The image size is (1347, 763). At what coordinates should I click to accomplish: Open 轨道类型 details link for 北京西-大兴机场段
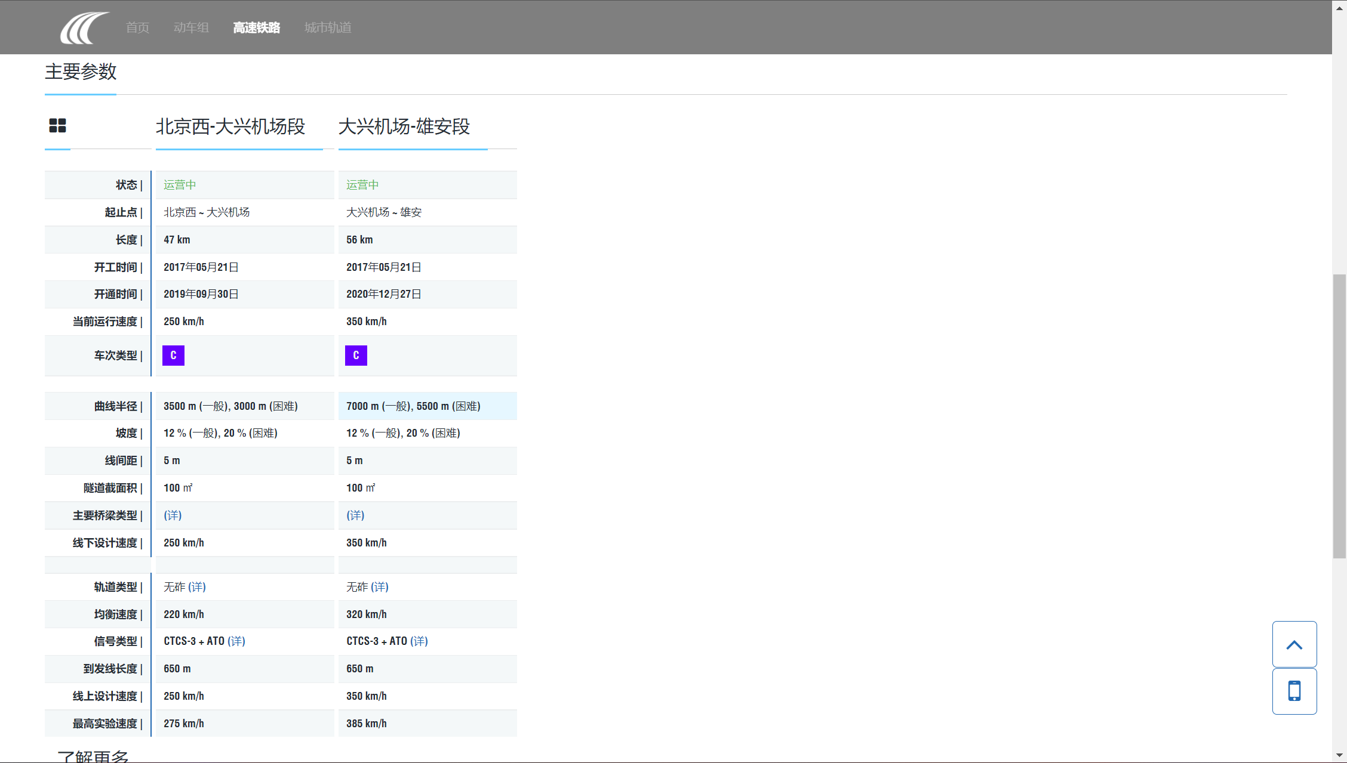[x=197, y=587]
